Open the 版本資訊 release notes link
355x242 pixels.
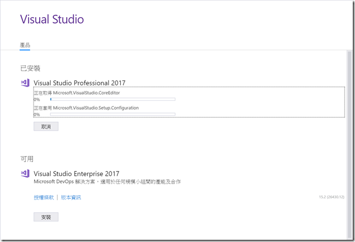click(71, 197)
